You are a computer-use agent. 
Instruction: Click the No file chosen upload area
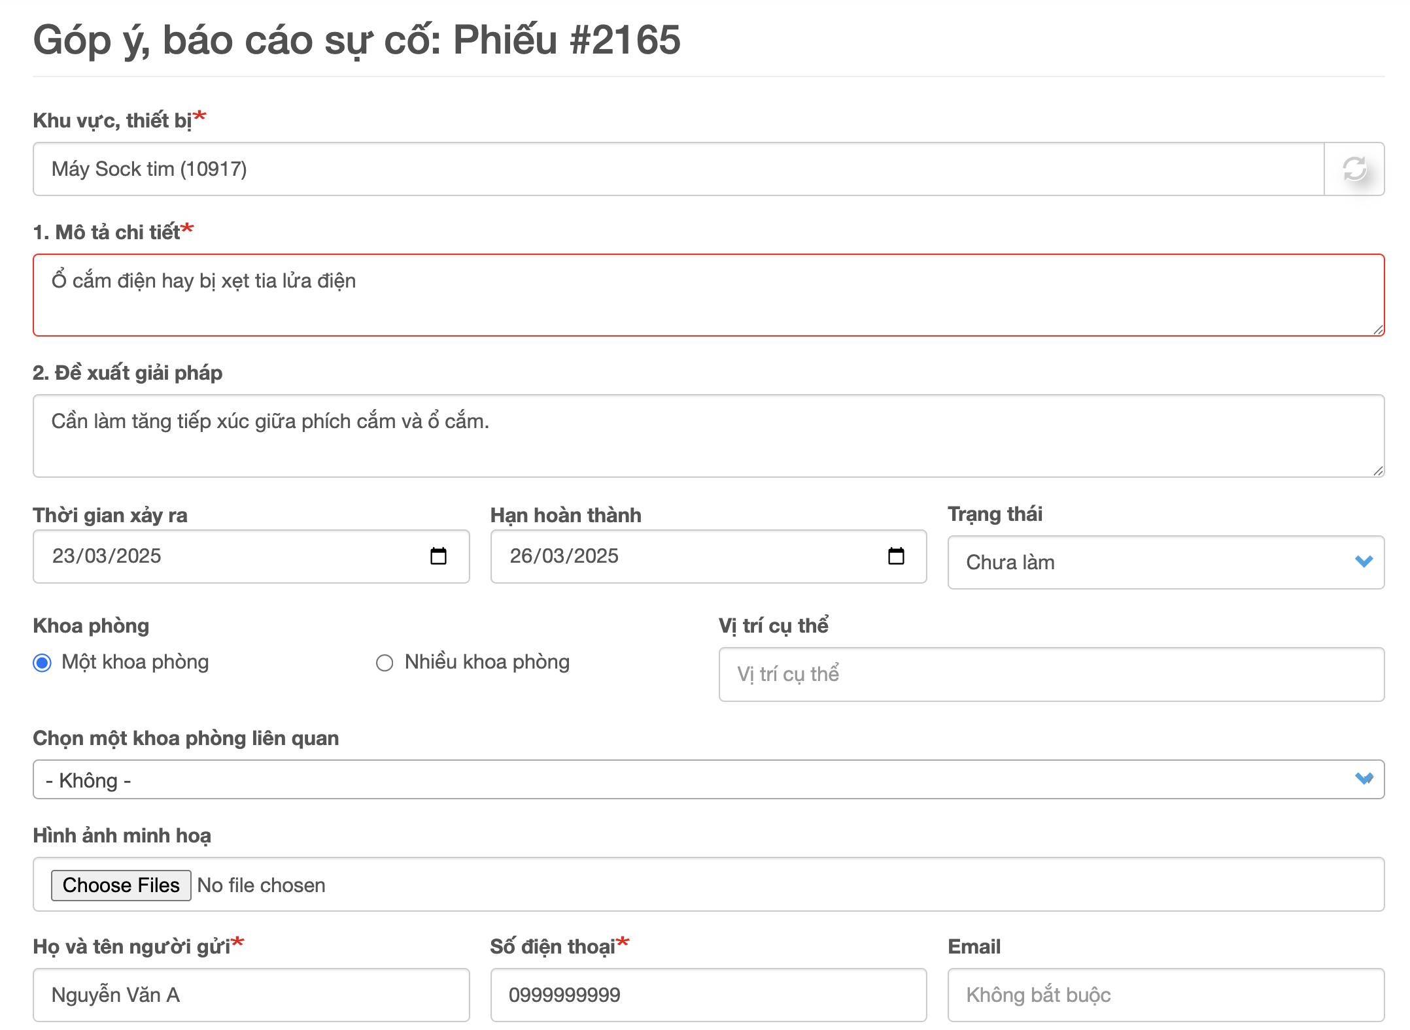[x=262, y=885]
